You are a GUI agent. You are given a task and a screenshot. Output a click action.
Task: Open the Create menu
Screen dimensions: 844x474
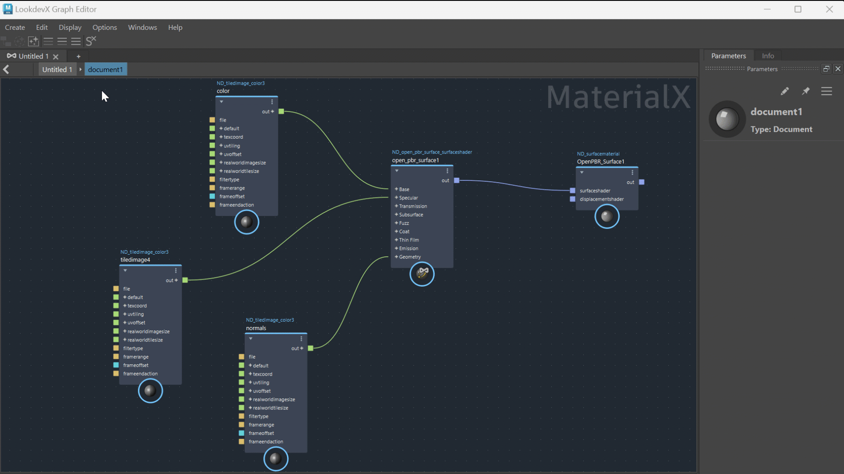15,27
